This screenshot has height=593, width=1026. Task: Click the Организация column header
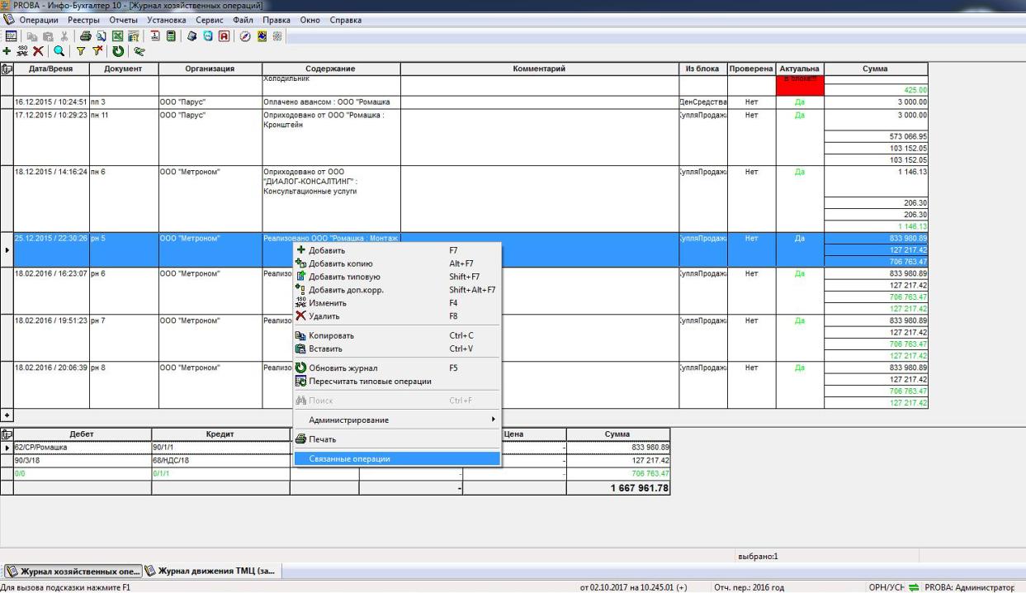pos(210,69)
